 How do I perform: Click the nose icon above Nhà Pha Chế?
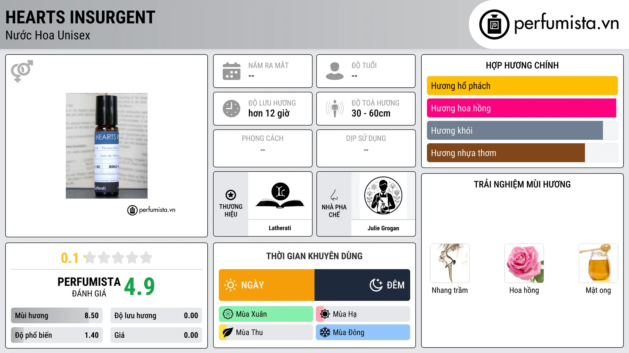point(334,195)
